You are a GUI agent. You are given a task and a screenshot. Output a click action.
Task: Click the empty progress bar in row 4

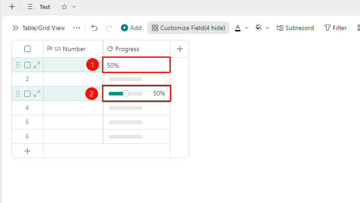click(x=125, y=108)
